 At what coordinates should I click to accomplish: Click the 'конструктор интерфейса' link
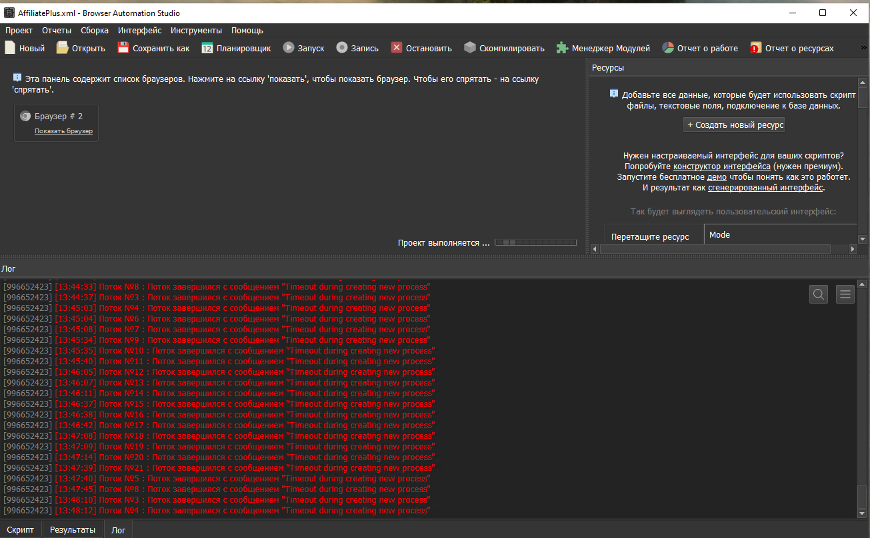722,166
